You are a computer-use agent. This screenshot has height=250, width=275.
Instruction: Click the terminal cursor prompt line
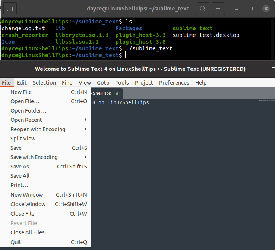(x=65, y=55)
